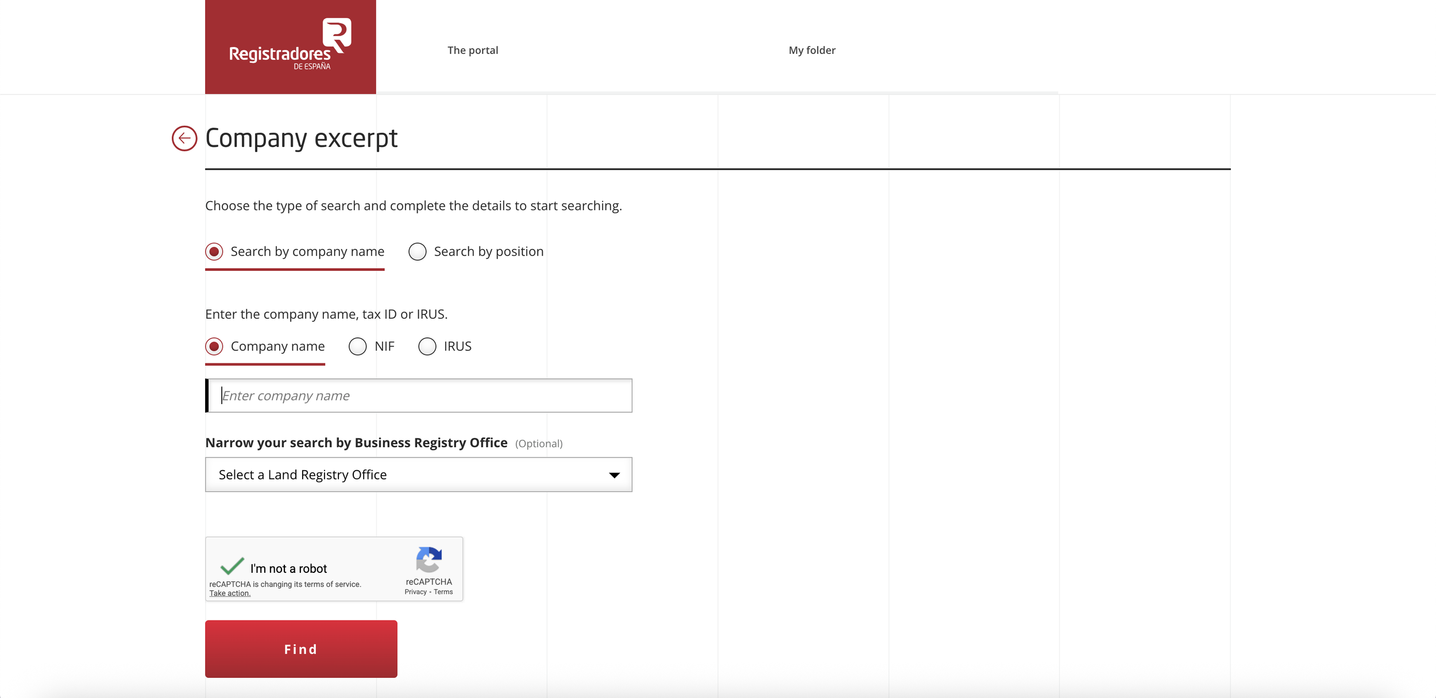Click the Search by company name radio button
Viewport: 1436px width, 698px height.
coord(214,251)
